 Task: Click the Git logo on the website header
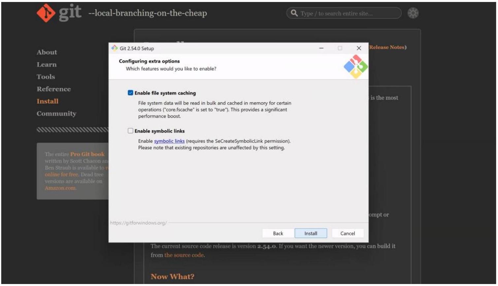59,13
